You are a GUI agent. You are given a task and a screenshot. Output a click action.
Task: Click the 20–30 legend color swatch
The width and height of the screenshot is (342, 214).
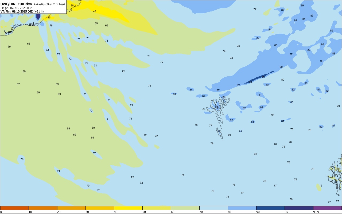[71, 208]
